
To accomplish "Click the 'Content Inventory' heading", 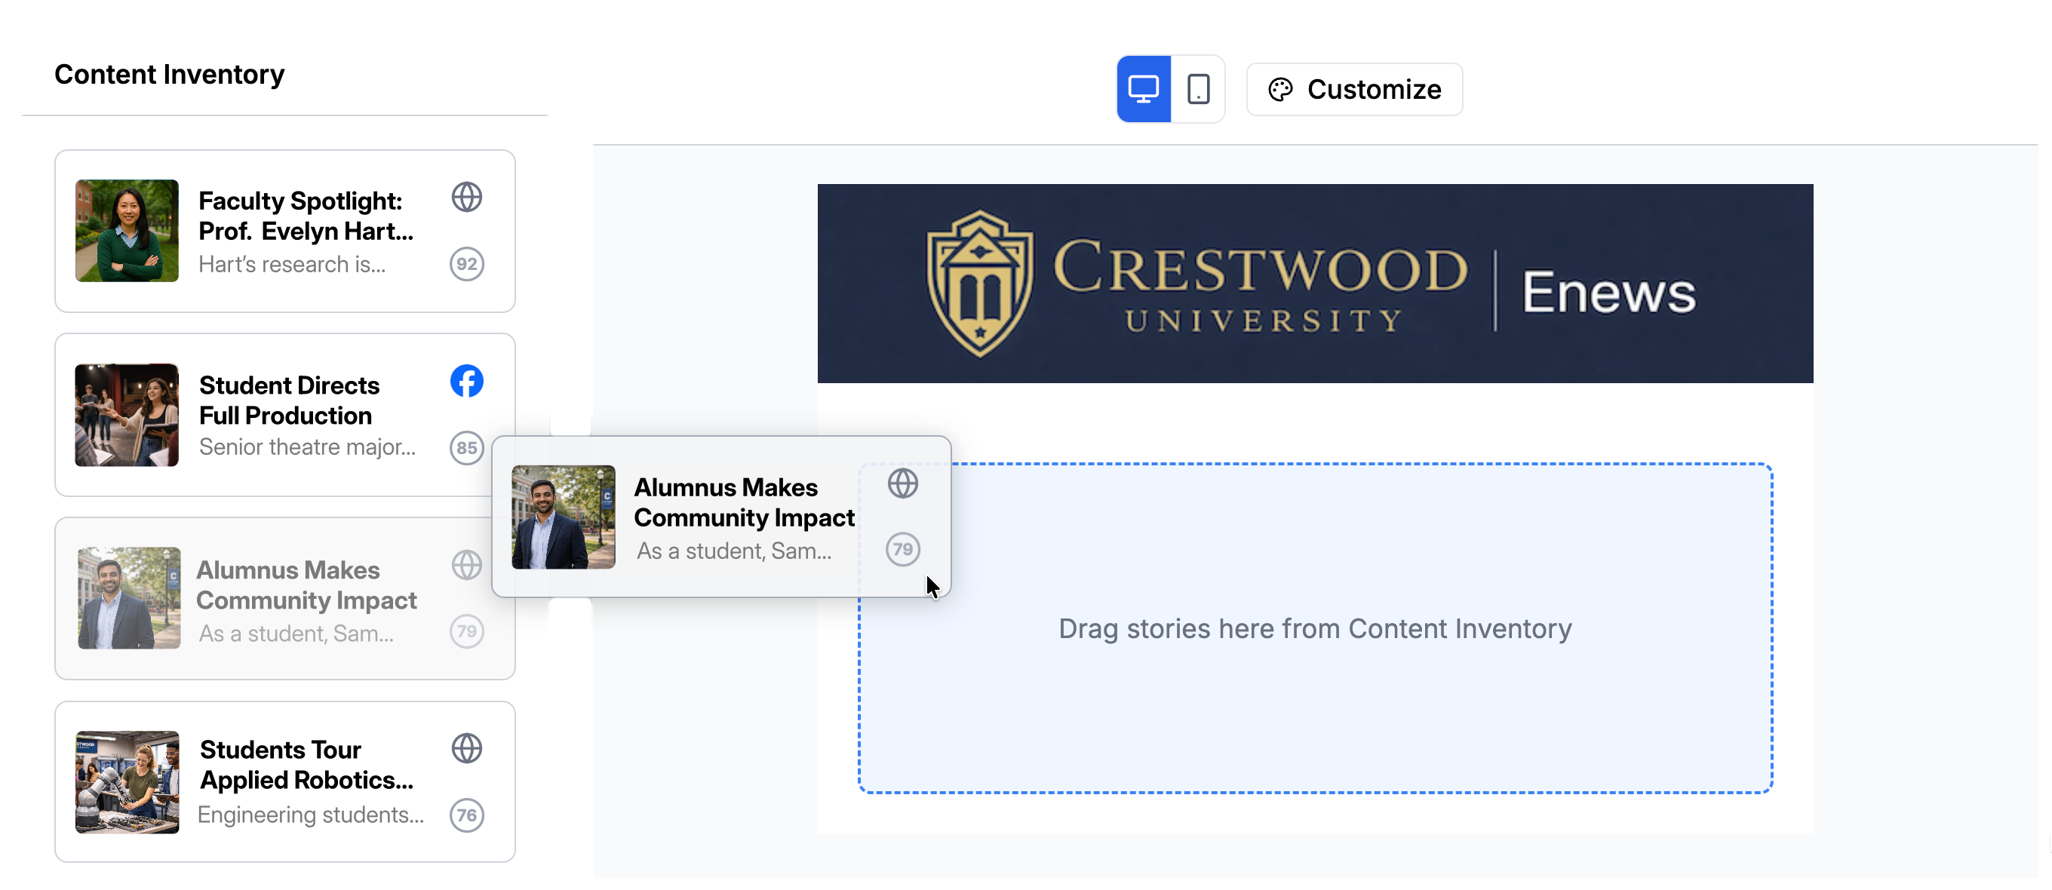I will pyautogui.click(x=169, y=74).
